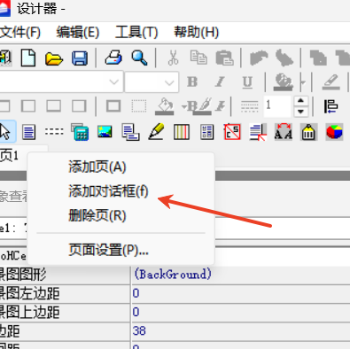Viewport: 350px width, 349px height.
Task: Click the crossed C5 cross-tab tool
Action: [x=232, y=132]
